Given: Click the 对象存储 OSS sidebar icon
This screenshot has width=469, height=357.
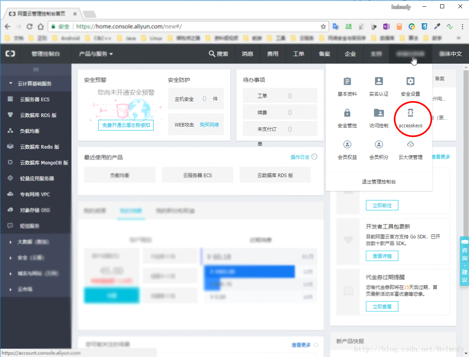Looking at the screenshot, I should [x=10, y=210].
